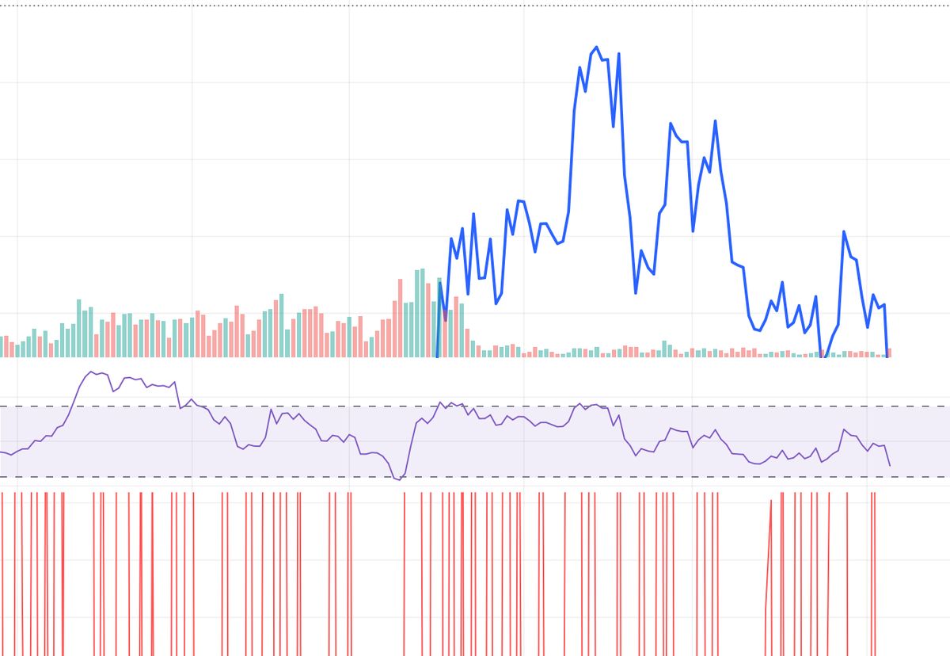The height and width of the screenshot is (656, 950).
Task: Click the leftmost red vertical signal line
Action: pos(3,570)
